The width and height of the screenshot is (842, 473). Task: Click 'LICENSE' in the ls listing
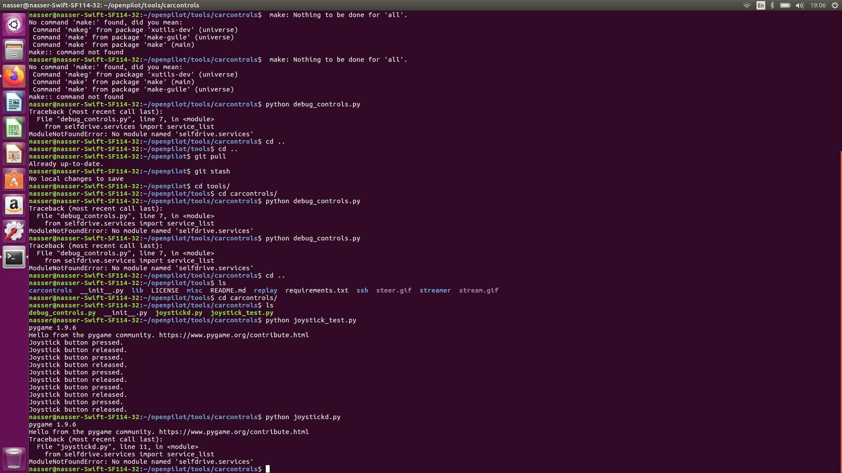coord(165,290)
